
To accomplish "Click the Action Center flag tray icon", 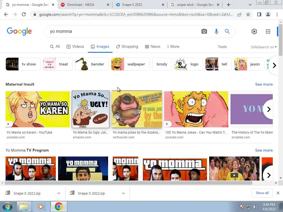I will coord(242,207).
